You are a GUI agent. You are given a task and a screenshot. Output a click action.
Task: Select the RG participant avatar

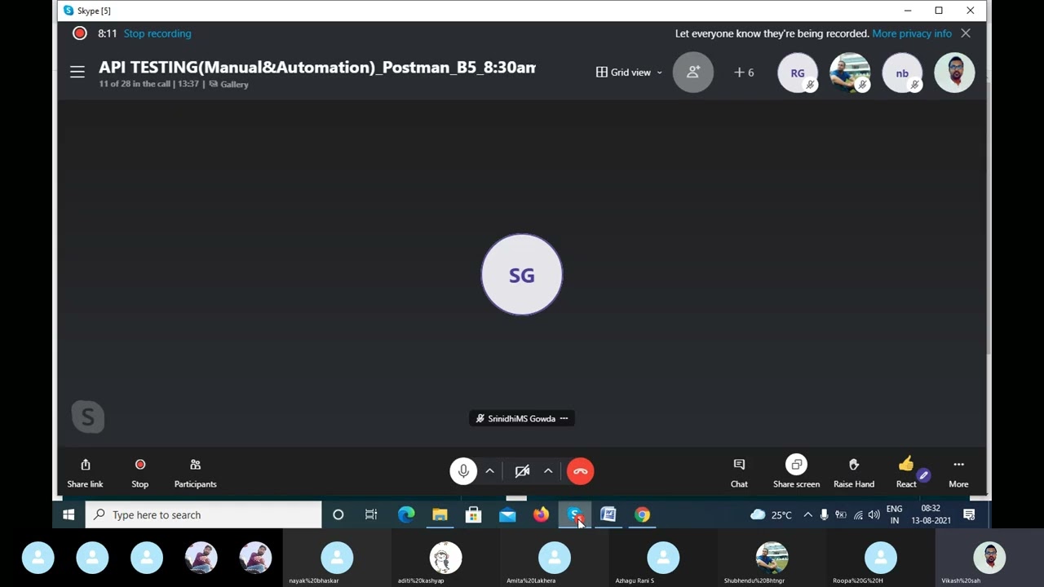pyautogui.click(x=798, y=73)
